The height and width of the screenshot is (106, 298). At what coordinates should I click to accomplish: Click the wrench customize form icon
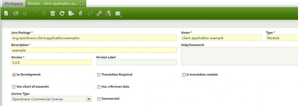pyautogui.click(x=108, y=13)
